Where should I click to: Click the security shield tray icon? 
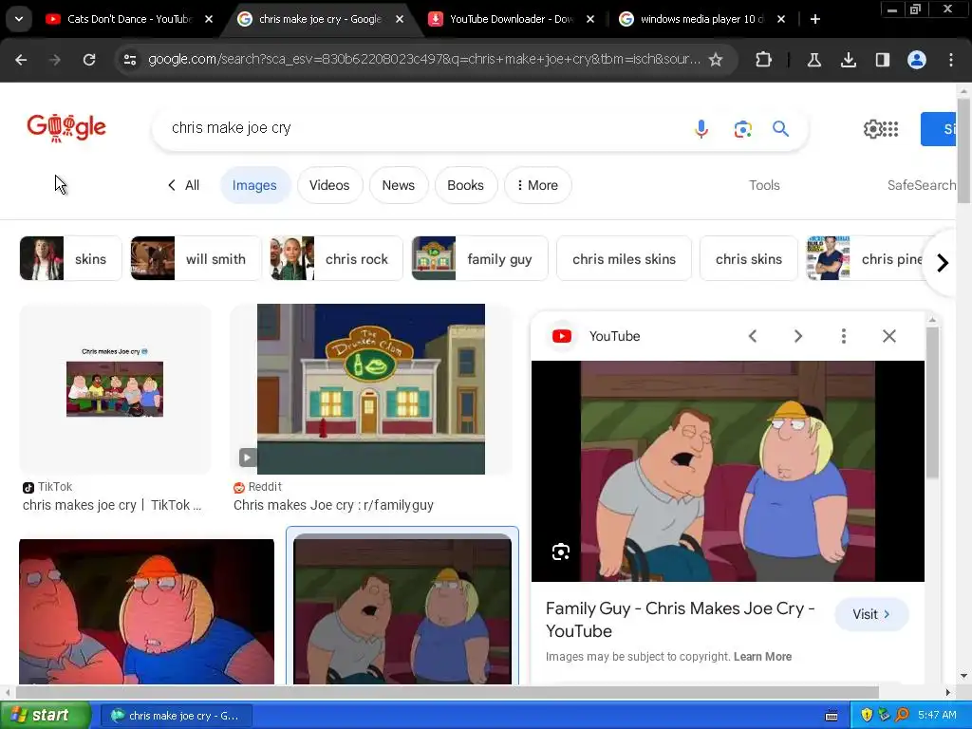click(867, 716)
